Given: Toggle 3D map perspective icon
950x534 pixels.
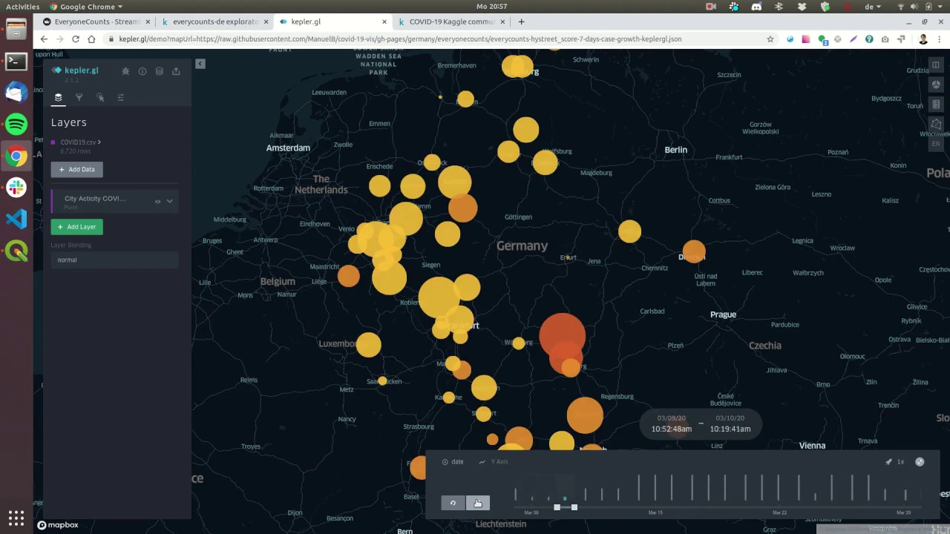Looking at the screenshot, I should tap(936, 85).
